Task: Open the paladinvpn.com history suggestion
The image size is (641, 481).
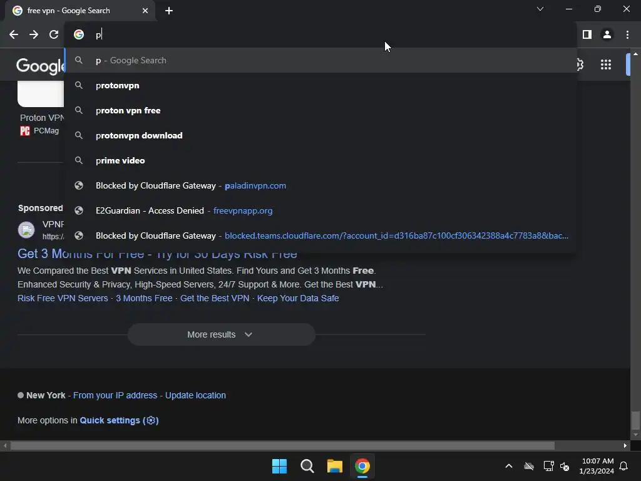Action: [320, 185]
